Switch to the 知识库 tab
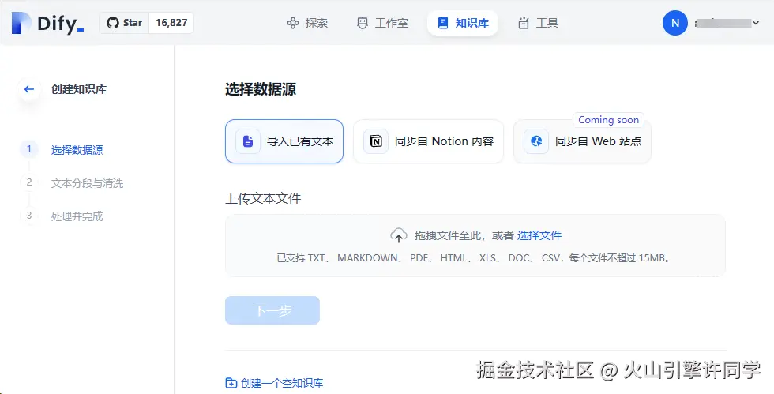This screenshot has width=774, height=394. point(463,23)
